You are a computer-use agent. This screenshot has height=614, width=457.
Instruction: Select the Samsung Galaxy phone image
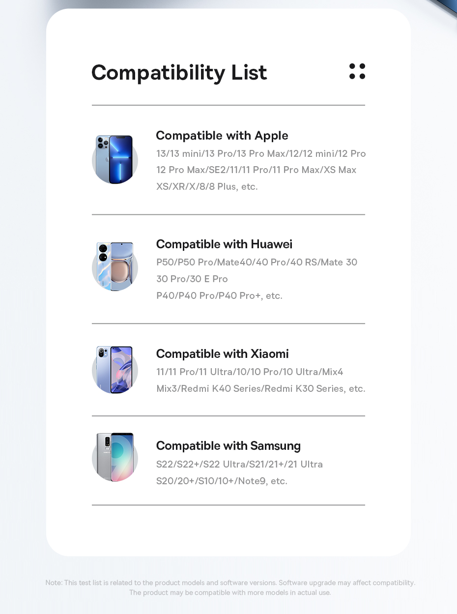click(x=115, y=457)
